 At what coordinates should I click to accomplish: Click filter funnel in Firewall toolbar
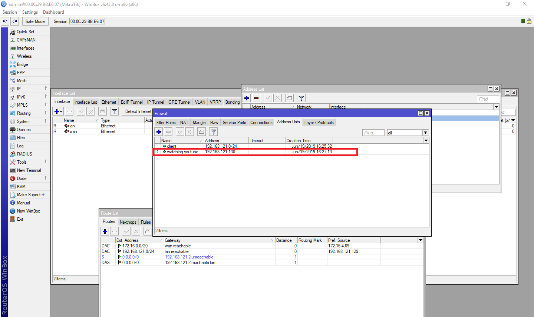pyautogui.click(x=214, y=132)
